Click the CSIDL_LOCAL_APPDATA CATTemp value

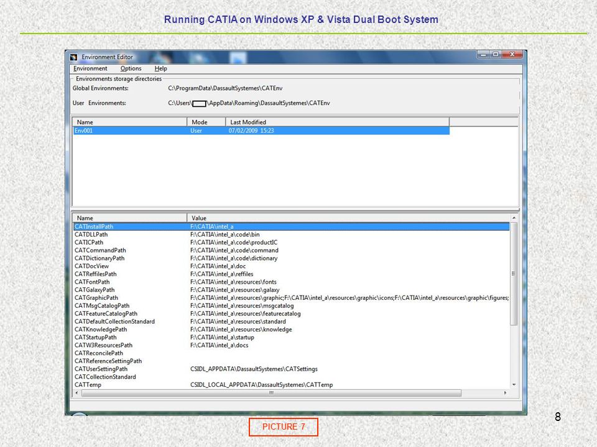pyautogui.click(x=262, y=385)
